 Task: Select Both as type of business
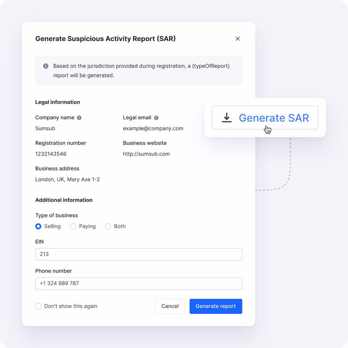[x=108, y=226]
